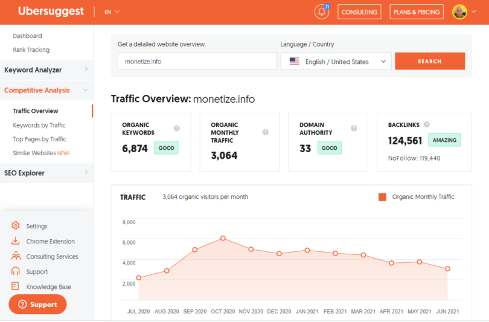Go to Dashboard in sidebar
This screenshot has height=322, width=489.
(27, 36)
